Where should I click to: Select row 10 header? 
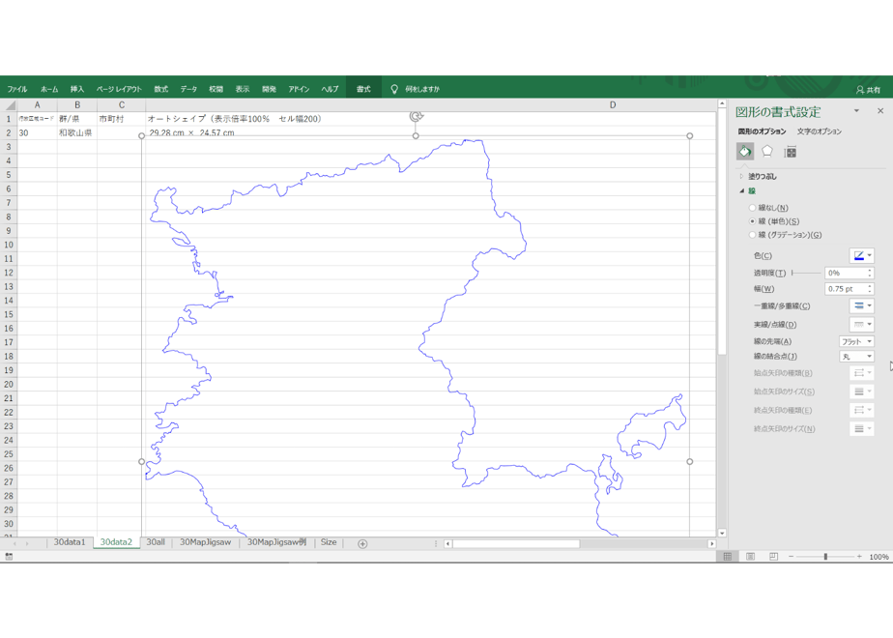[x=9, y=245]
